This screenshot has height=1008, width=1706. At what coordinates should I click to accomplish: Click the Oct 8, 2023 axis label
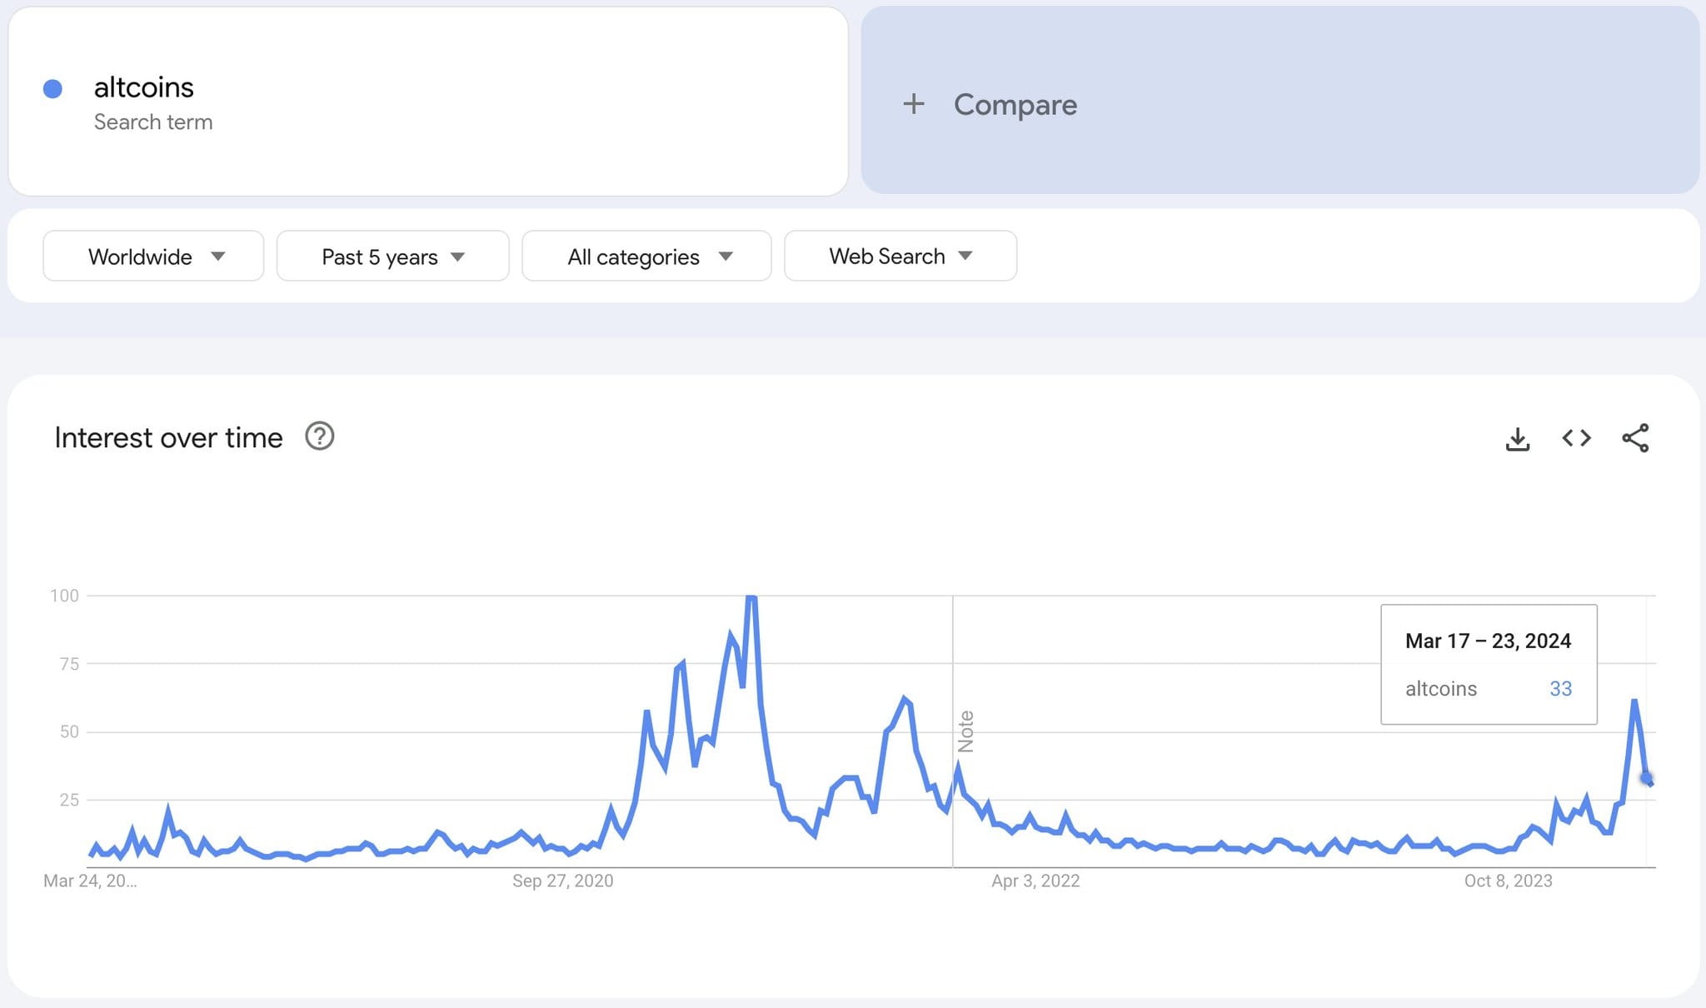coord(1509,881)
